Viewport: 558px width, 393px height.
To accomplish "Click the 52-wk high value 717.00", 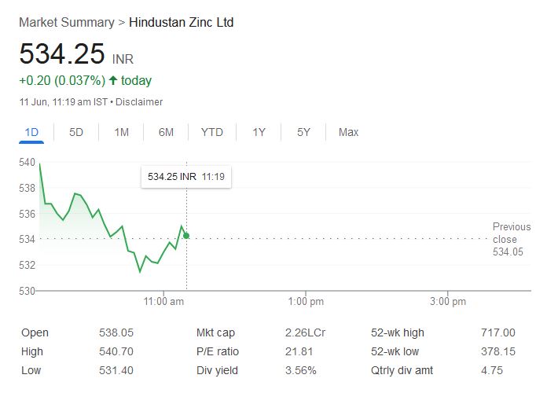I will coord(497,332).
